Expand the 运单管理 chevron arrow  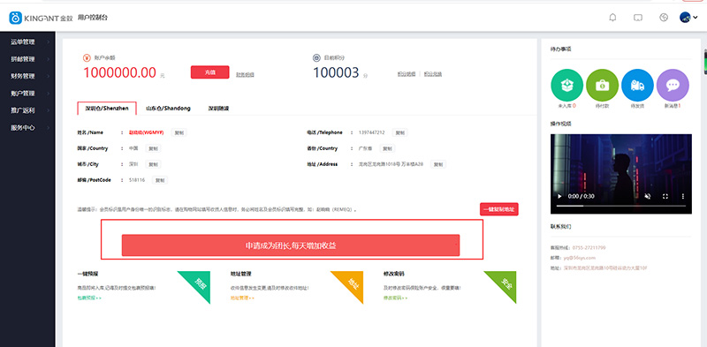[x=48, y=42]
